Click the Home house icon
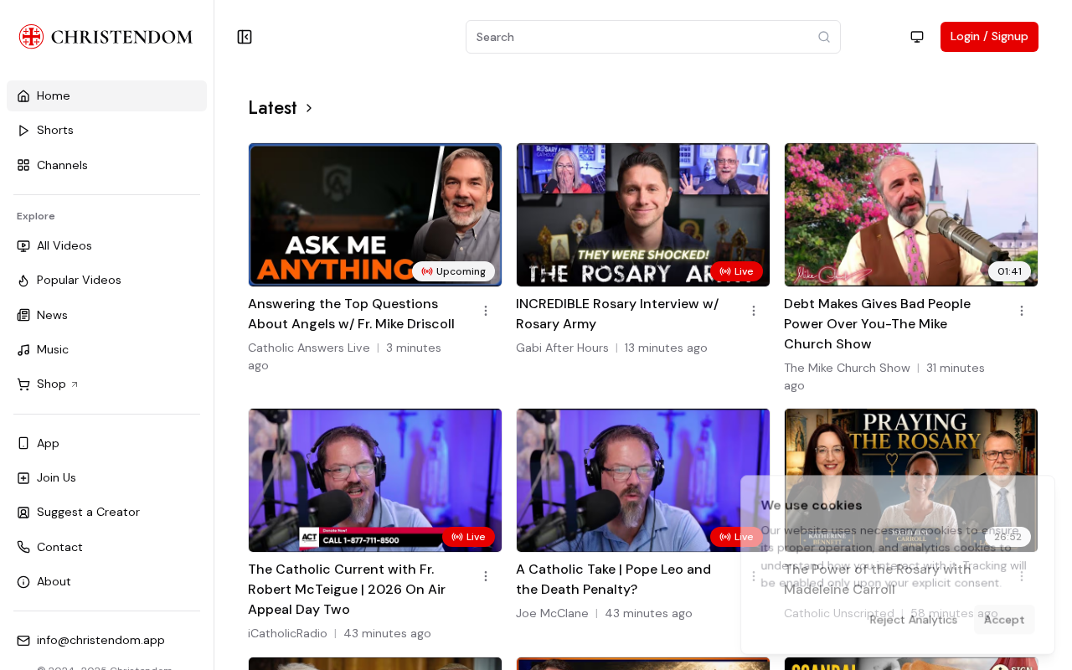1072x670 pixels. pos(23,95)
